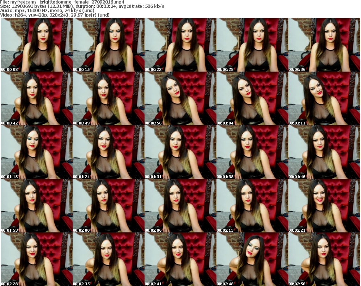
Task: Choose the preview frame at 00:01:18
Action: click(36, 152)
